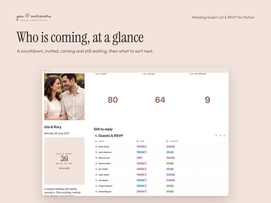Open the Dev Shah guest row
The height and width of the screenshot is (203, 271).
point(160,169)
